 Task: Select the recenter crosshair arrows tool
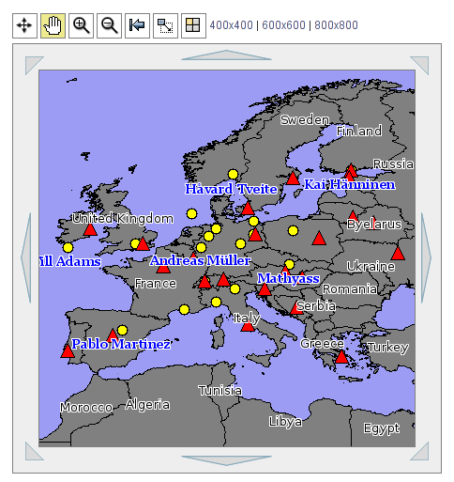point(24,25)
